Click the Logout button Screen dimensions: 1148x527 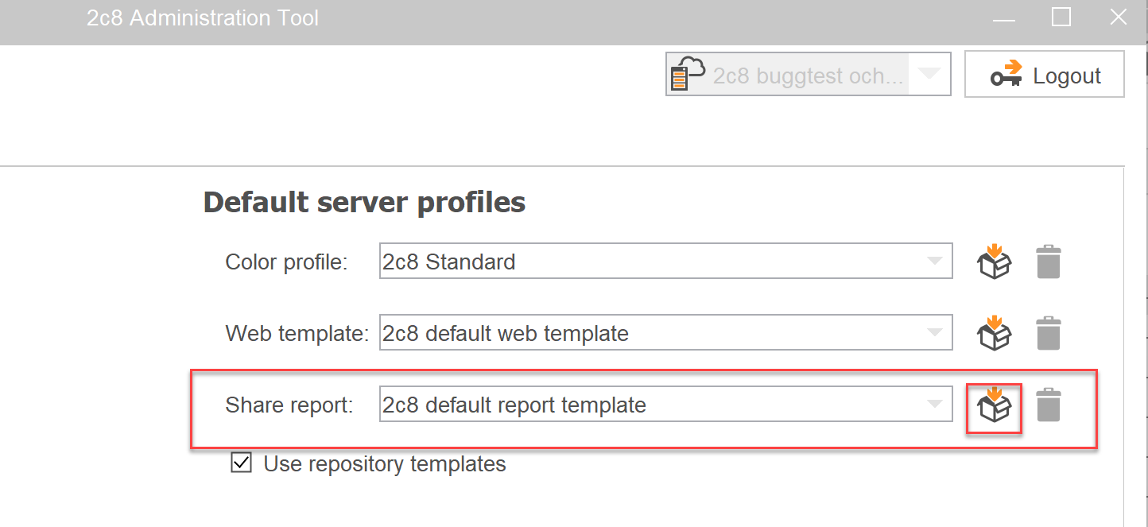[x=1045, y=75]
